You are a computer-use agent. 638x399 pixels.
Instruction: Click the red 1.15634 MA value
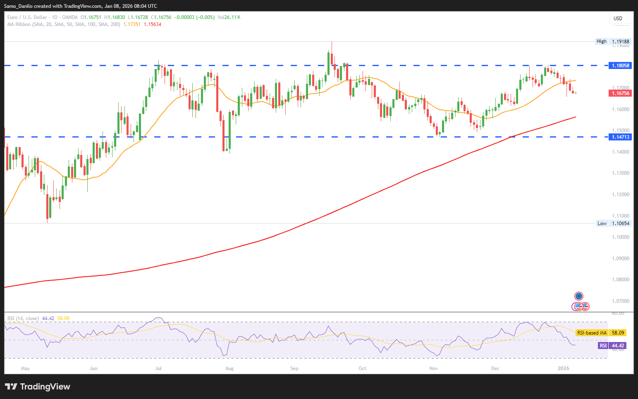click(153, 24)
